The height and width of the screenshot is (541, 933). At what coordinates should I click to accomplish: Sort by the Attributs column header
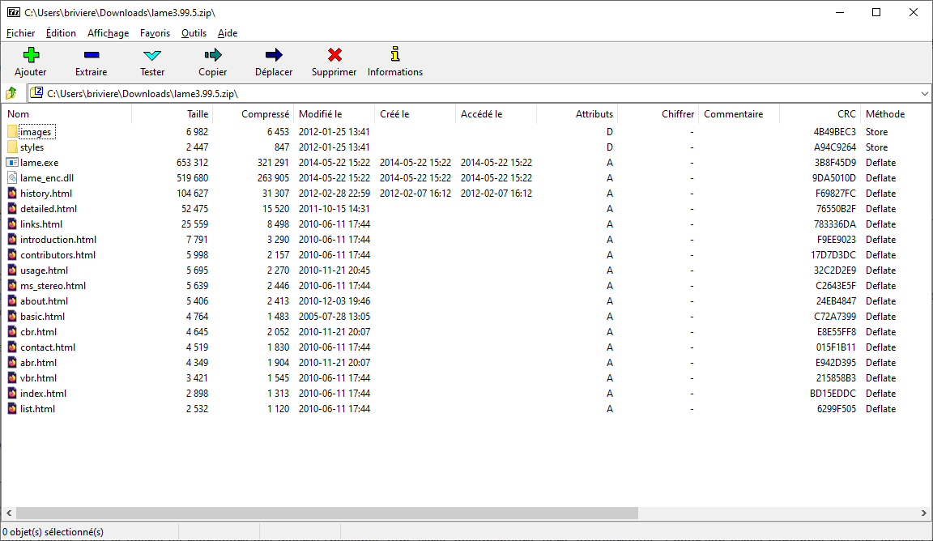coord(577,113)
